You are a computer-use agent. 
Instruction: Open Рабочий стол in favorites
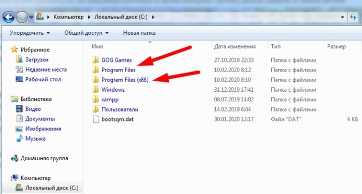point(43,80)
